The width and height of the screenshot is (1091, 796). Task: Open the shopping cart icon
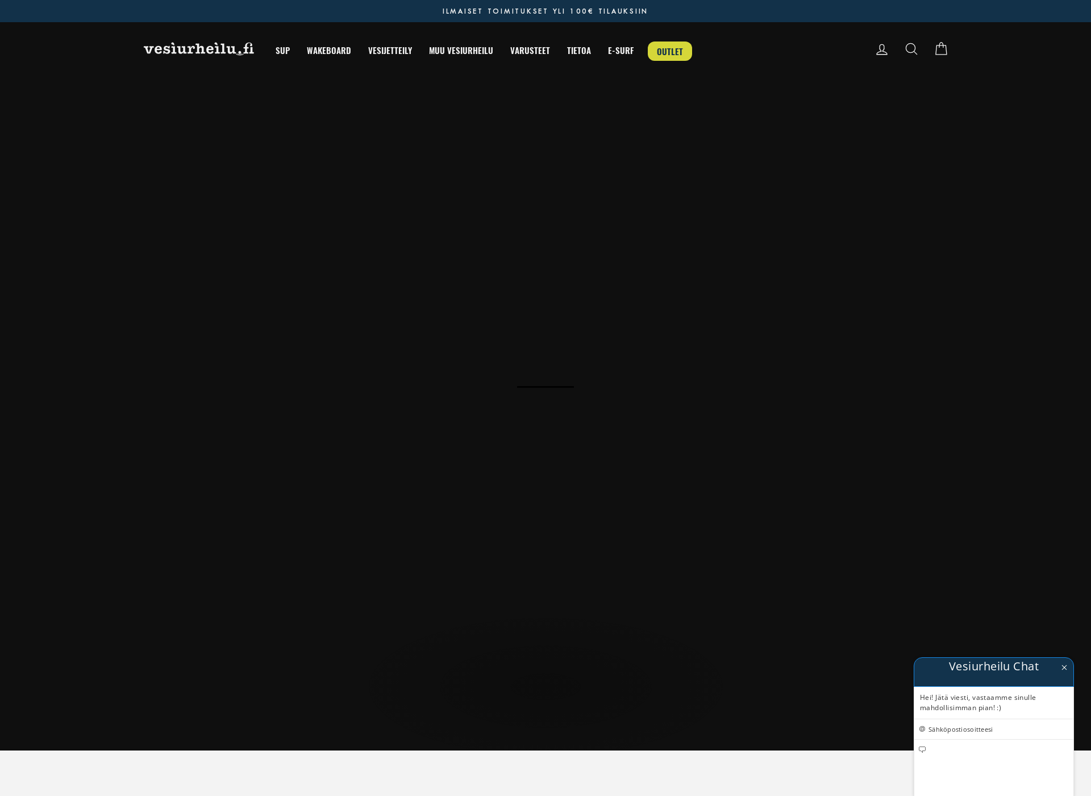tap(941, 49)
